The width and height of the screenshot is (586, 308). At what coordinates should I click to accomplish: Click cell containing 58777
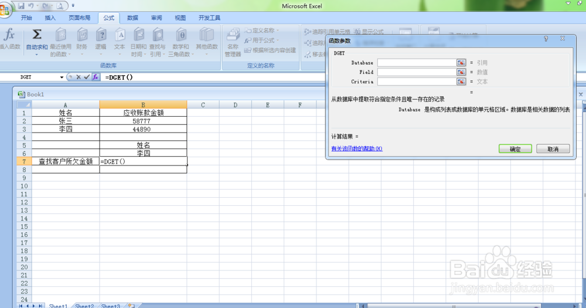(143, 121)
